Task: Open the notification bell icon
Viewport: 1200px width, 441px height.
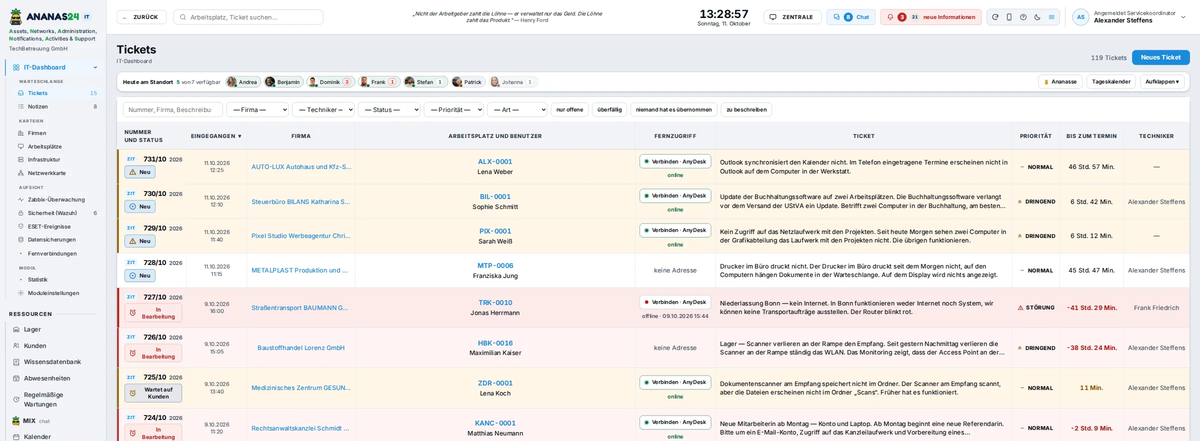Action: [890, 17]
